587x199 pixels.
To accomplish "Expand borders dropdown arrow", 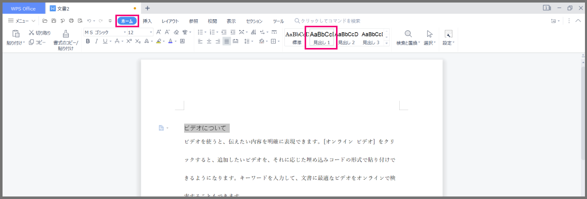I will (278, 41).
